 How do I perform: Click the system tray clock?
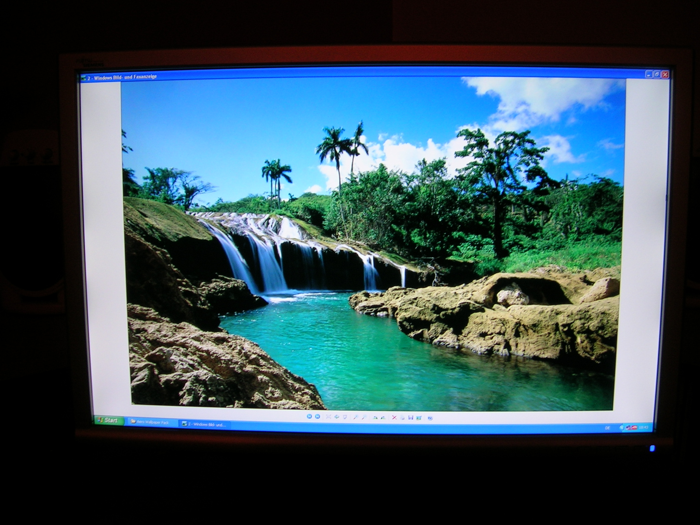coord(643,427)
